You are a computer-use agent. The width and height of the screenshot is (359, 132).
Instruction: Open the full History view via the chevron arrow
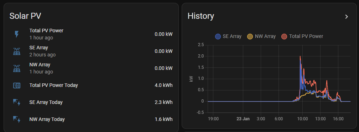pos(347,17)
